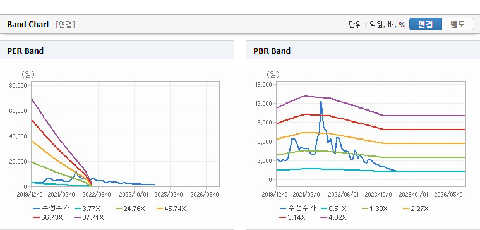Toggle 66.73X legend series
480x230 pixels.
(47, 217)
